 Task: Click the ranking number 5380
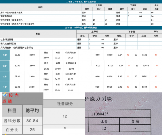tap(144, 87)
